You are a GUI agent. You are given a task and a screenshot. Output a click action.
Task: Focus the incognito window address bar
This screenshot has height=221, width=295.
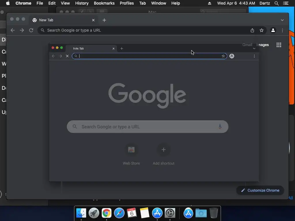(x=150, y=56)
